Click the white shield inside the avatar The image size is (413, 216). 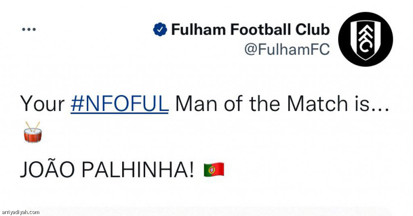pos(365,40)
